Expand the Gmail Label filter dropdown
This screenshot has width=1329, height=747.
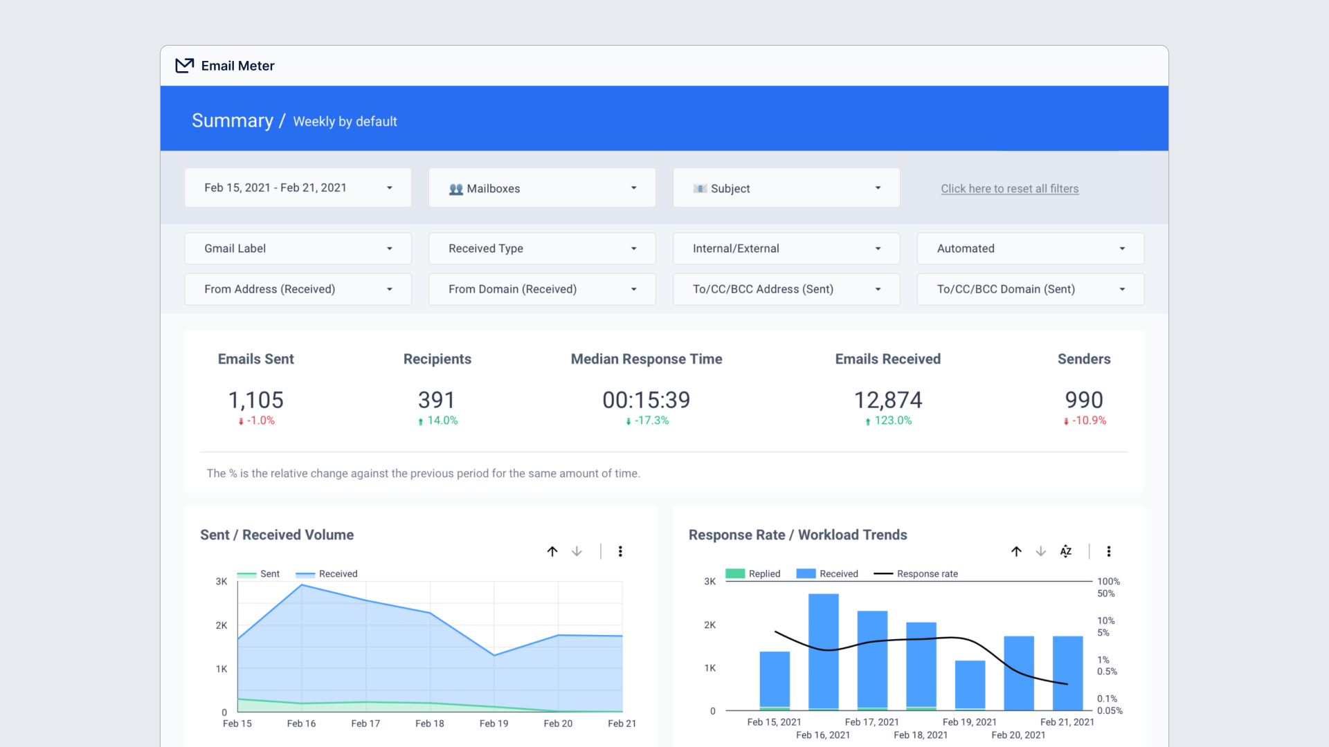pos(297,248)
